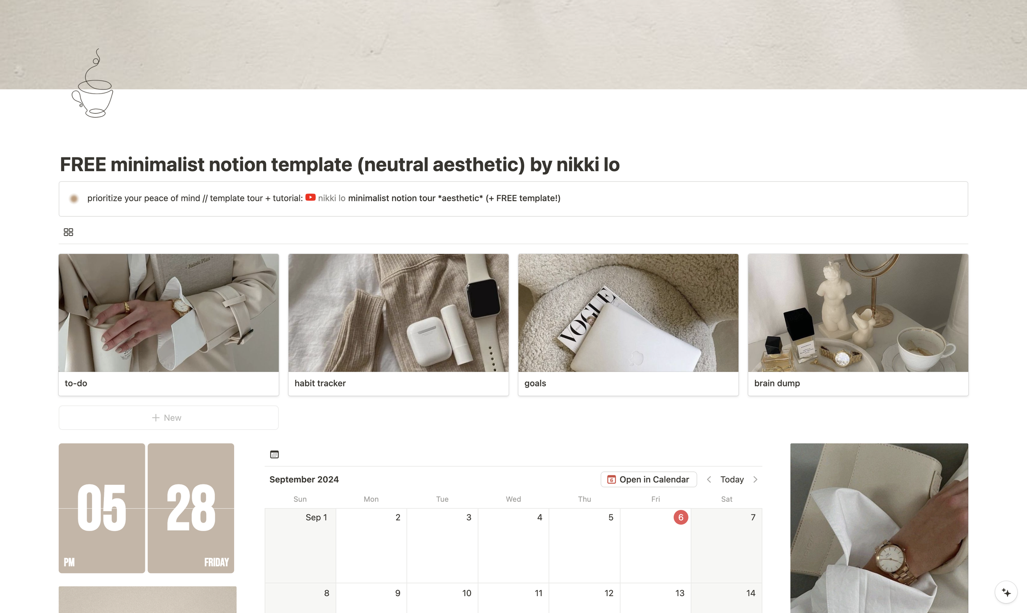Go to next month with right chevron
Image resolution: width=1027 pixels, height=613 pixels.
pos(755,480)
